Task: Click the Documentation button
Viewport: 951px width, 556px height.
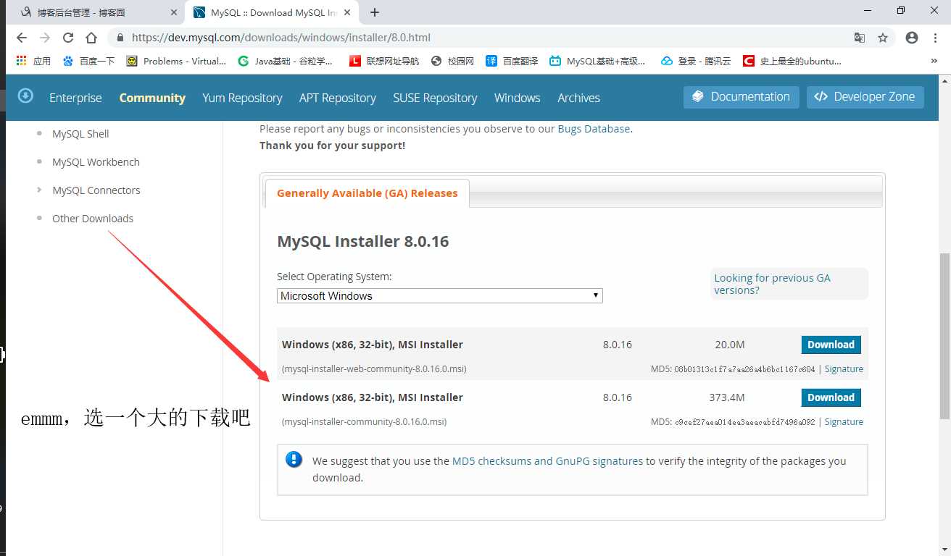Action: coord(742,97)
